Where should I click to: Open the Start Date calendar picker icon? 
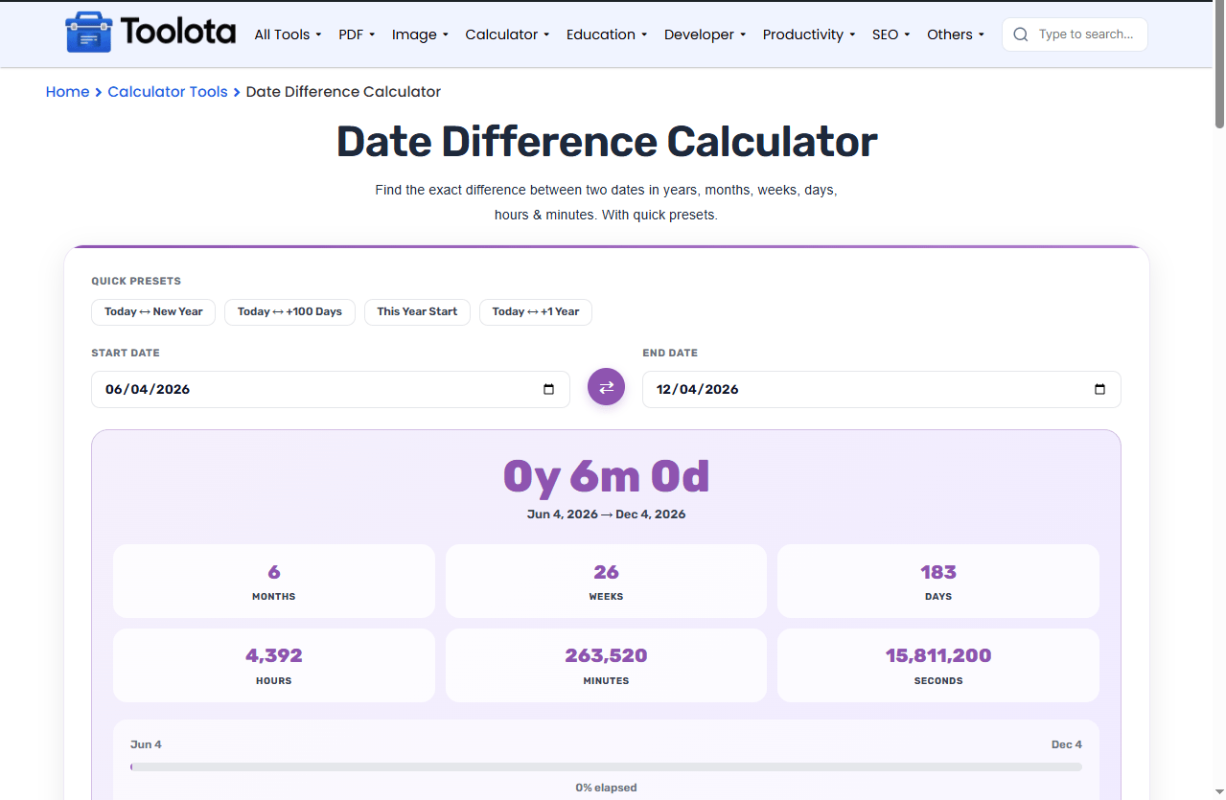(548, 389)
